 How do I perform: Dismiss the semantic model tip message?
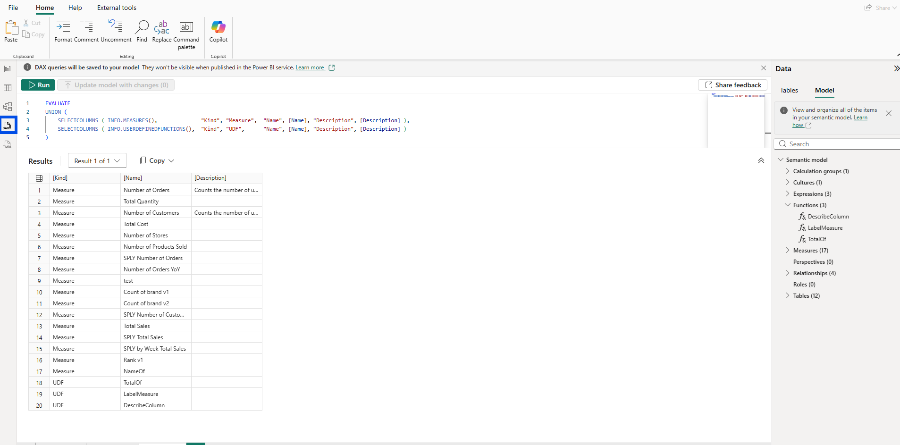pyautogui.click(x=889, y=113)
